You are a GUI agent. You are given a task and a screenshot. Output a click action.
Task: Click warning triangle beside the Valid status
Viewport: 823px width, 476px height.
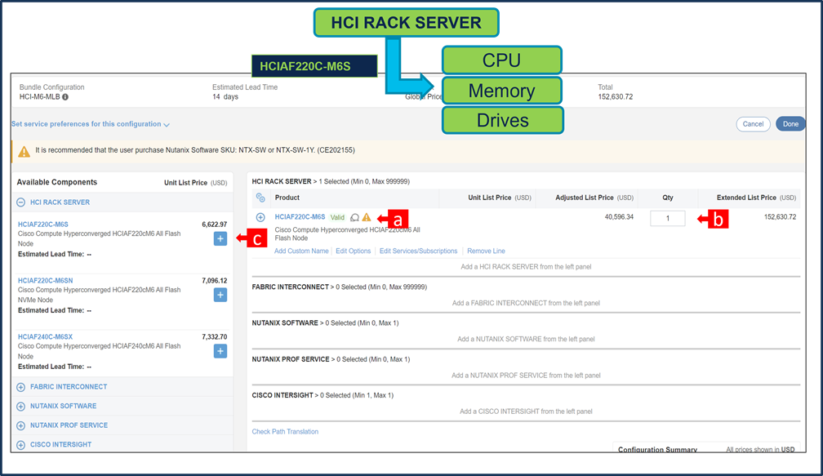click(x=367, y=216)
